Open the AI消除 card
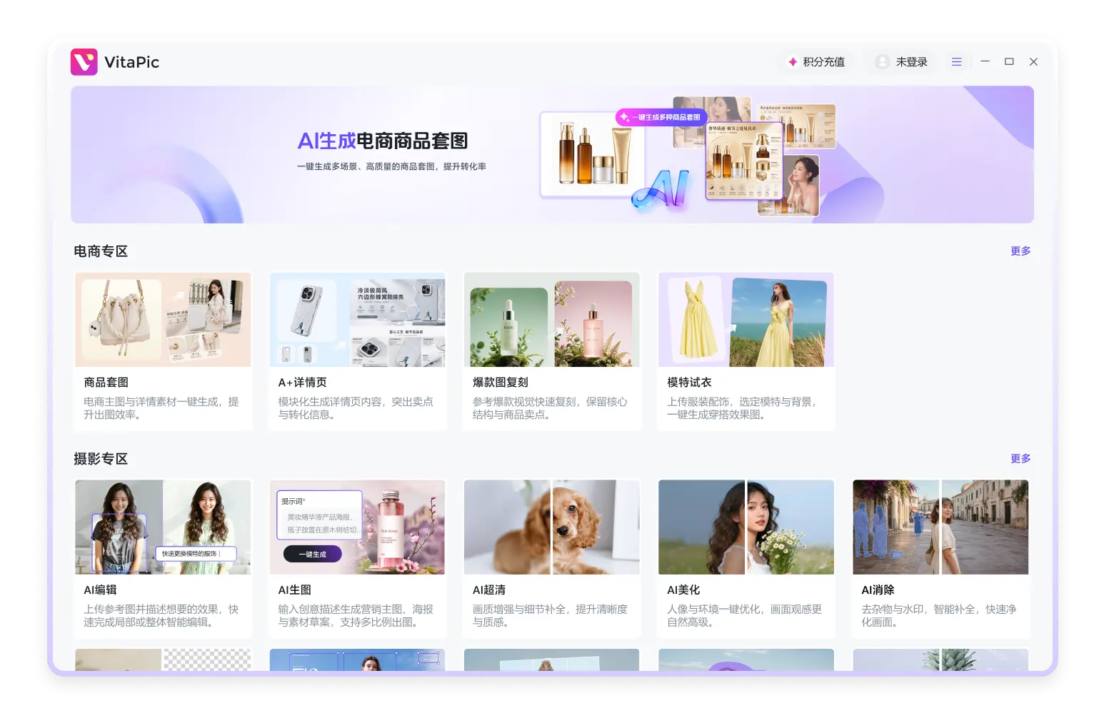The image size is (1104, 718). [x=940, y=559]
